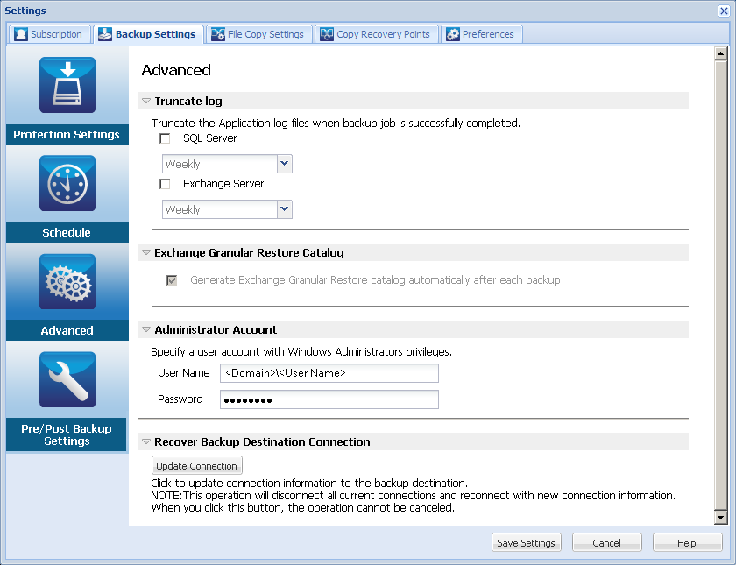Toggle automatic Exchange Granular Restore catalog generation
The height and width of the screenshot is (565, 736).
[172, 280]
